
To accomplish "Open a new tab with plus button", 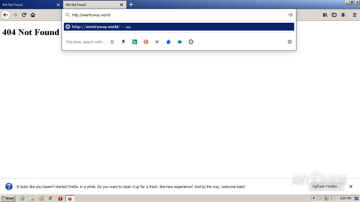I will click(x=131, y=4).
